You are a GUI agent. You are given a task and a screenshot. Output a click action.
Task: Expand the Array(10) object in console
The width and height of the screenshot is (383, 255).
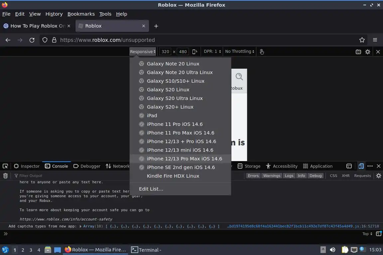(80, 226)
